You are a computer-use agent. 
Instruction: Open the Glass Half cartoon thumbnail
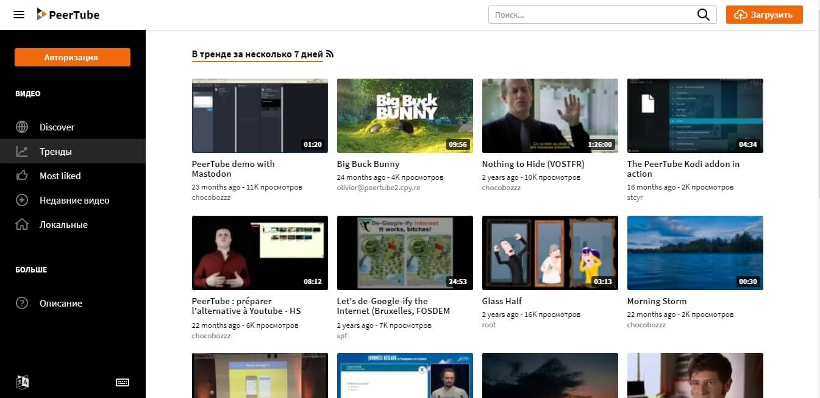[x=550, y=253]
